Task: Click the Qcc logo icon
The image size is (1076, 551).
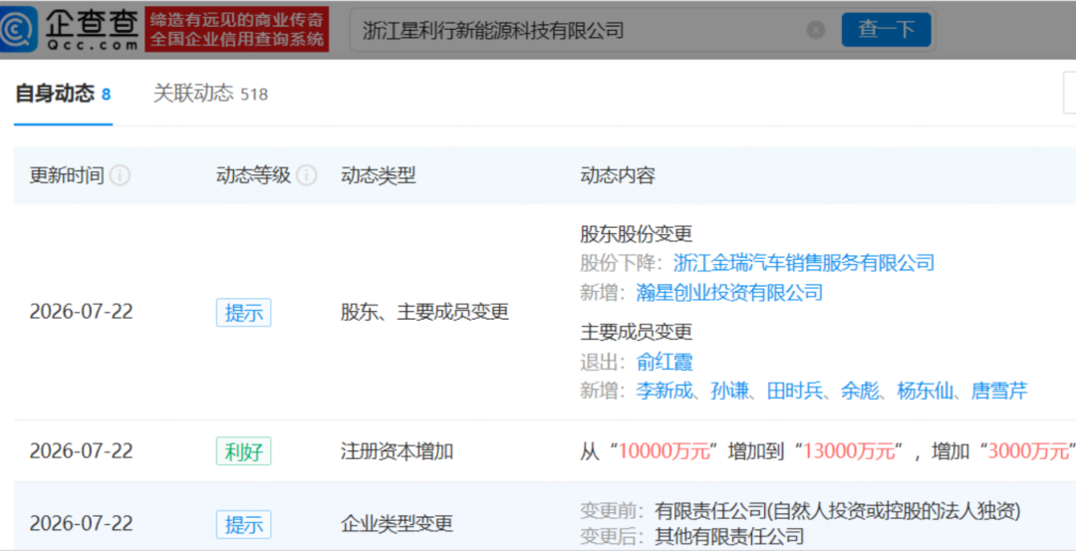Action: (x=19, y=29)
